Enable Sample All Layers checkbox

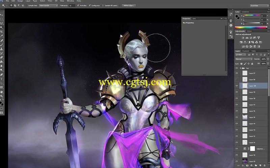(x=103, y=5)
